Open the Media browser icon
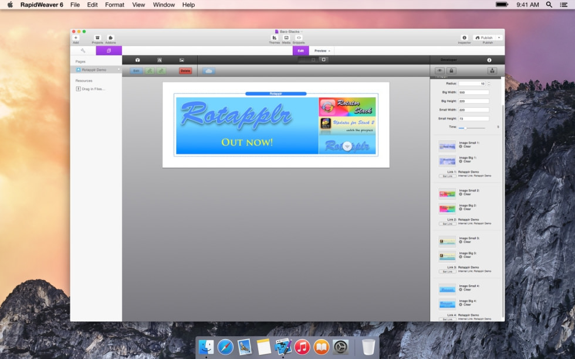 [286, 37]
